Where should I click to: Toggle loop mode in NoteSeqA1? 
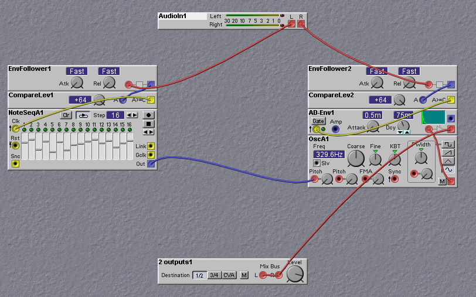pos(83,115)
